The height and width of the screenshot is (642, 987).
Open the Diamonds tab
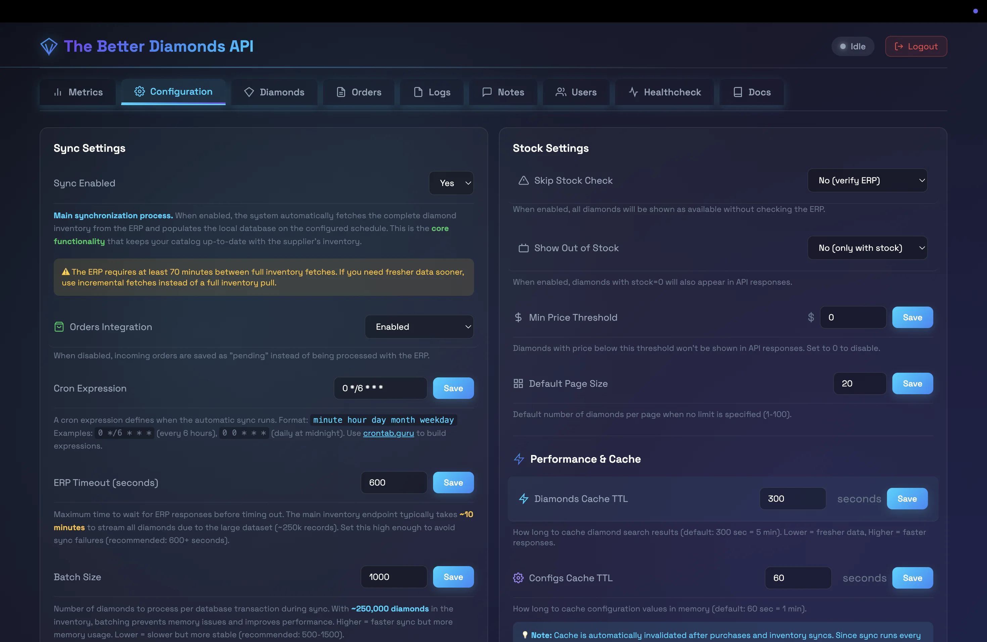tap(274, 92)
